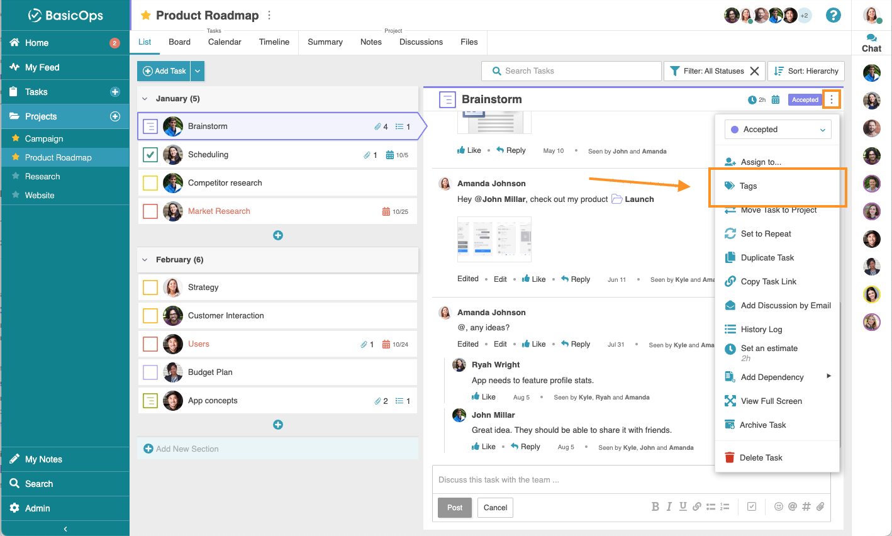Click the emoji icon in editor

(x=779, y=506)
